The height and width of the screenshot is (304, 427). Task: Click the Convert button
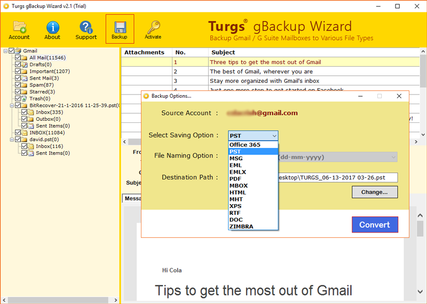(x=375, y=224)
